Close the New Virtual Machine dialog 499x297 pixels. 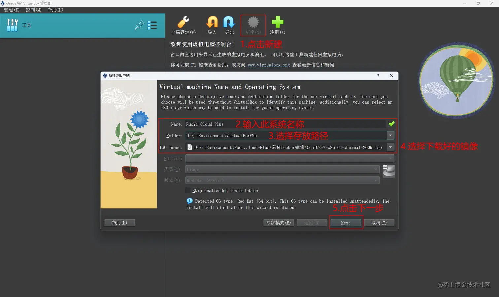(x=392, y=76)
